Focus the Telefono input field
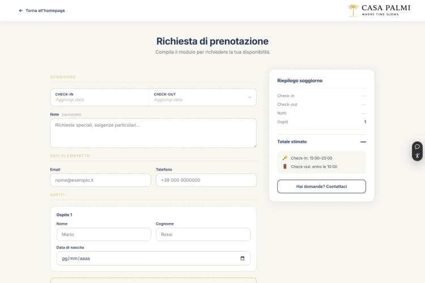This screenshot has width=425, height=283. pos(206,180)
